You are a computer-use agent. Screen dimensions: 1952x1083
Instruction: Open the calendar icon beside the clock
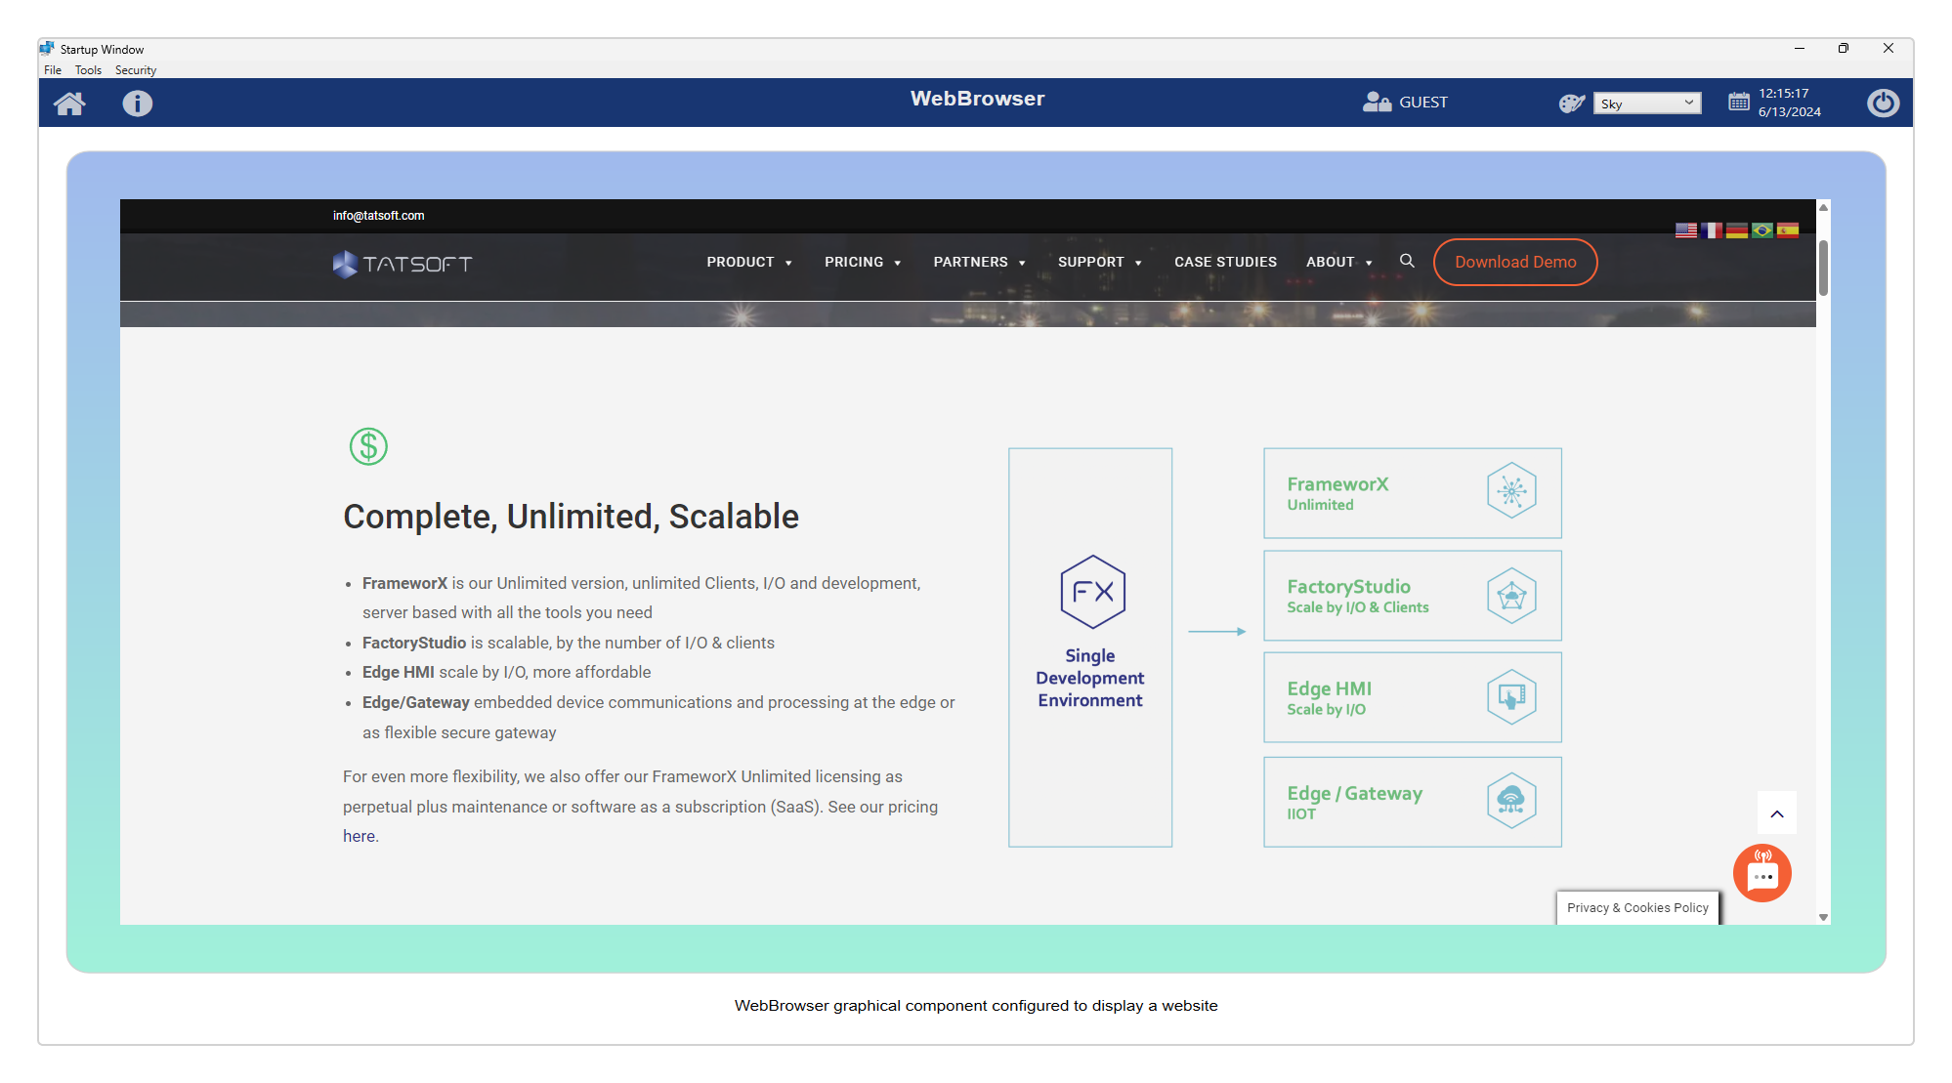[x=1739, y=102]
